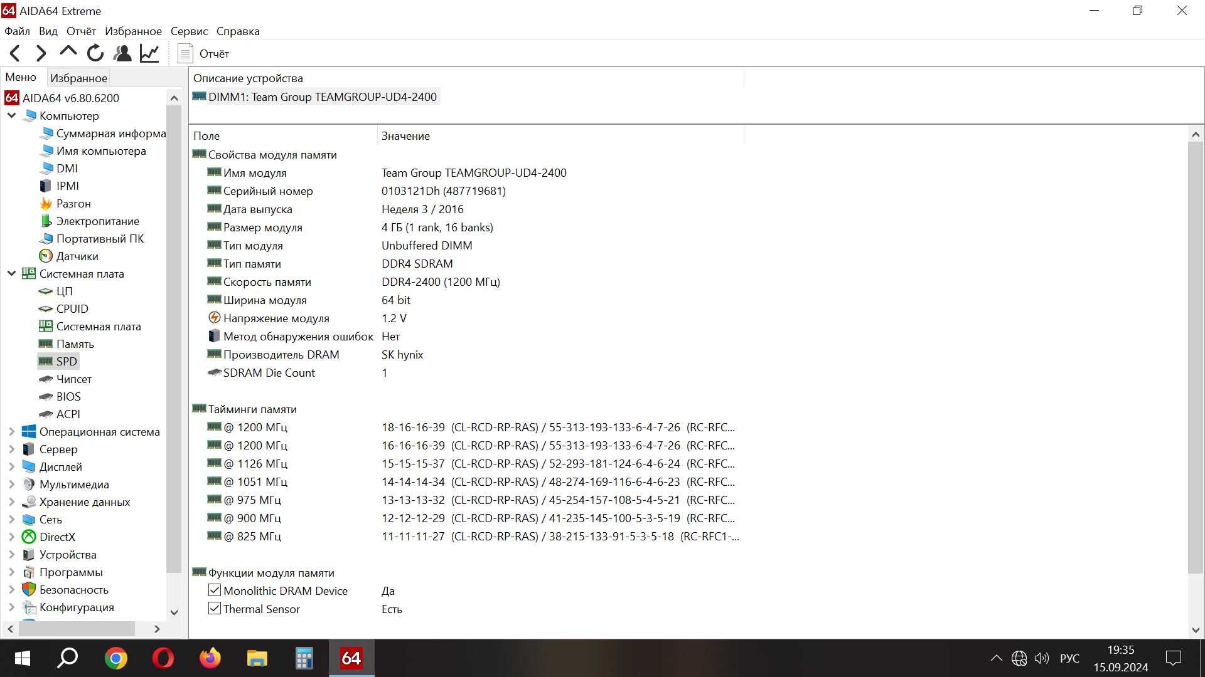Open the Избранное menu in the menu bar

pos(133,31)
